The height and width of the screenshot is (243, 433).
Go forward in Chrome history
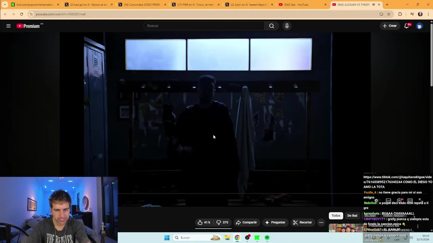click(x=13, y=14)
